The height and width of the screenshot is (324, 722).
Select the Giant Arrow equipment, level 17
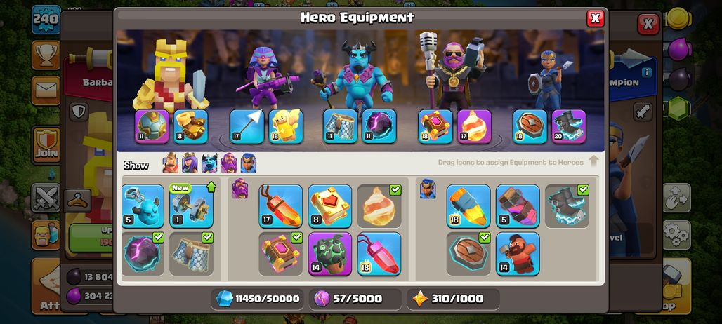[x=247, y=126]
